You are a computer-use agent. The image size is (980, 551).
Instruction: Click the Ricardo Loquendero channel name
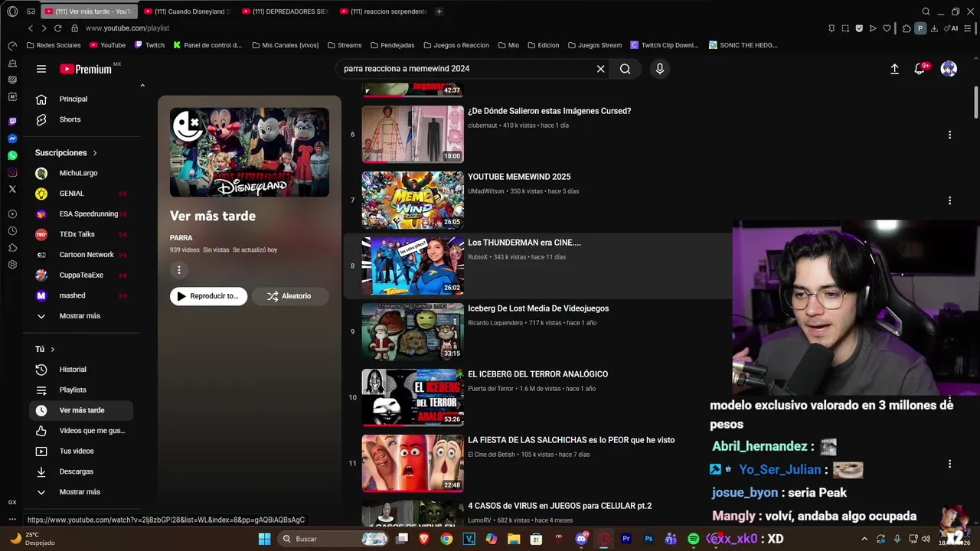click(495, 323)
